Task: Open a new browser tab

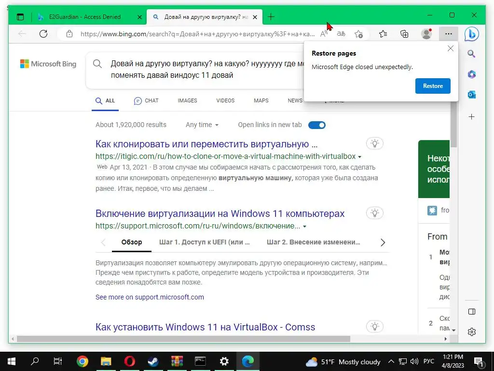Action: pos(271,17)
